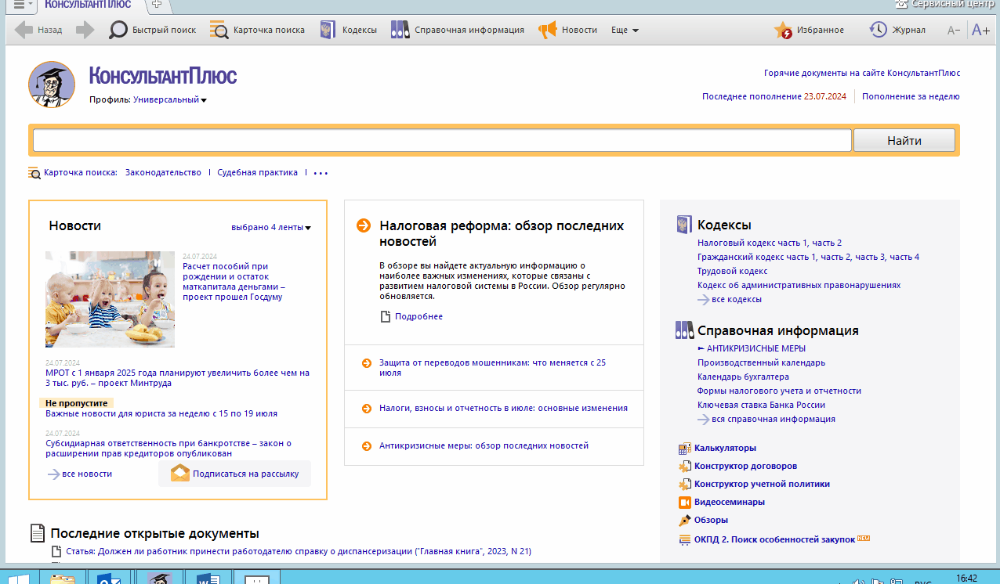Open the Календарь бухгалтера link

[x=743, y=377]
